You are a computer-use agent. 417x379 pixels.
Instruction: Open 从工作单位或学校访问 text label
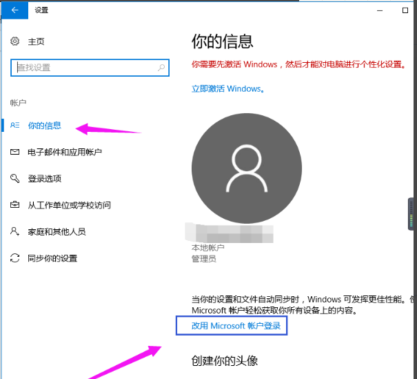pos(69,205)
